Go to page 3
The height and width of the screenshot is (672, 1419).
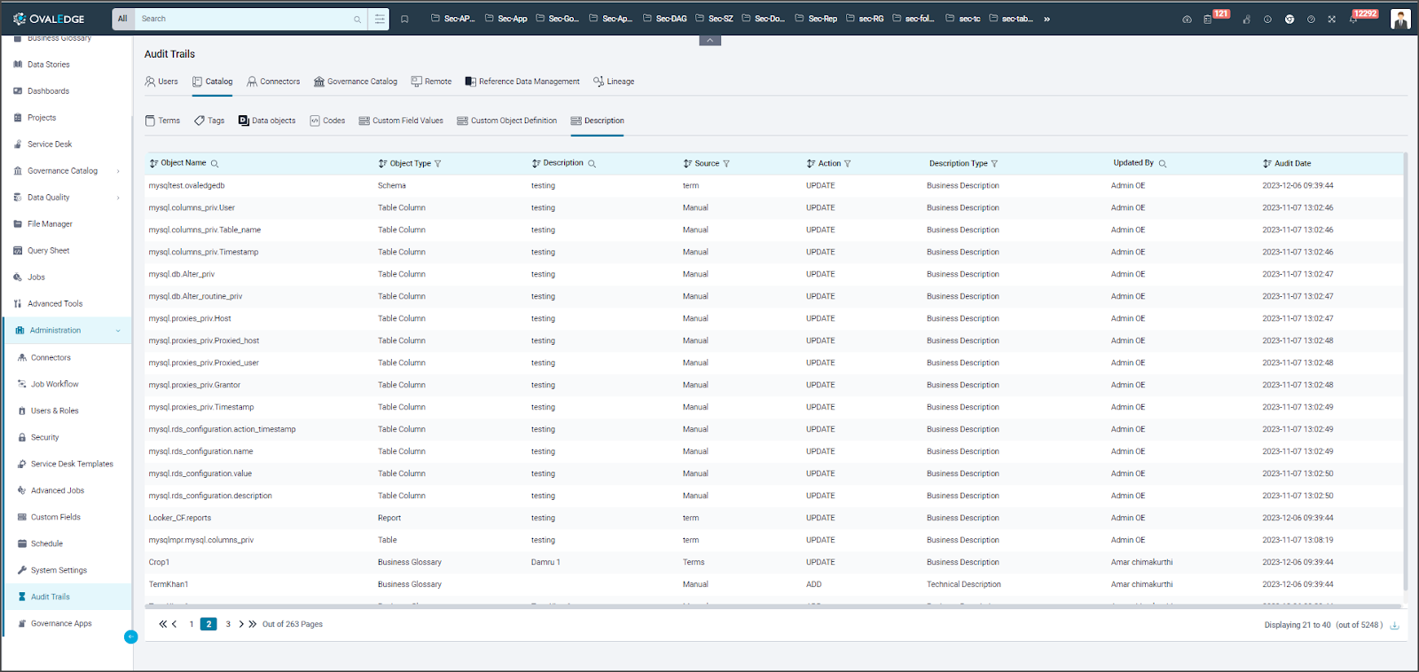pyautogui.click(x=228, y=624)
